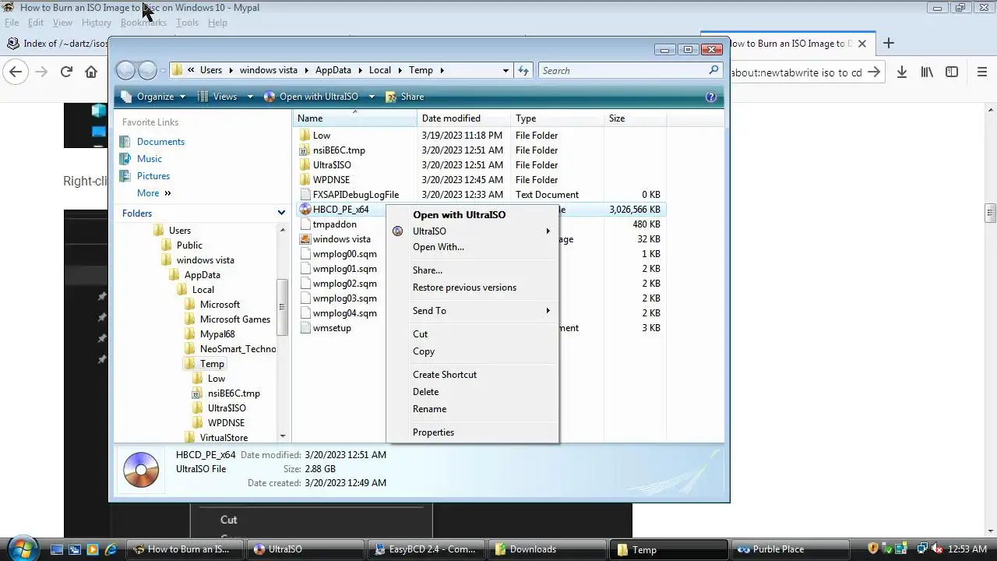The height and width of the screenshot is (561, 997).
Task: Click Explorer Forward navigation button
Action: click(147, 70)
